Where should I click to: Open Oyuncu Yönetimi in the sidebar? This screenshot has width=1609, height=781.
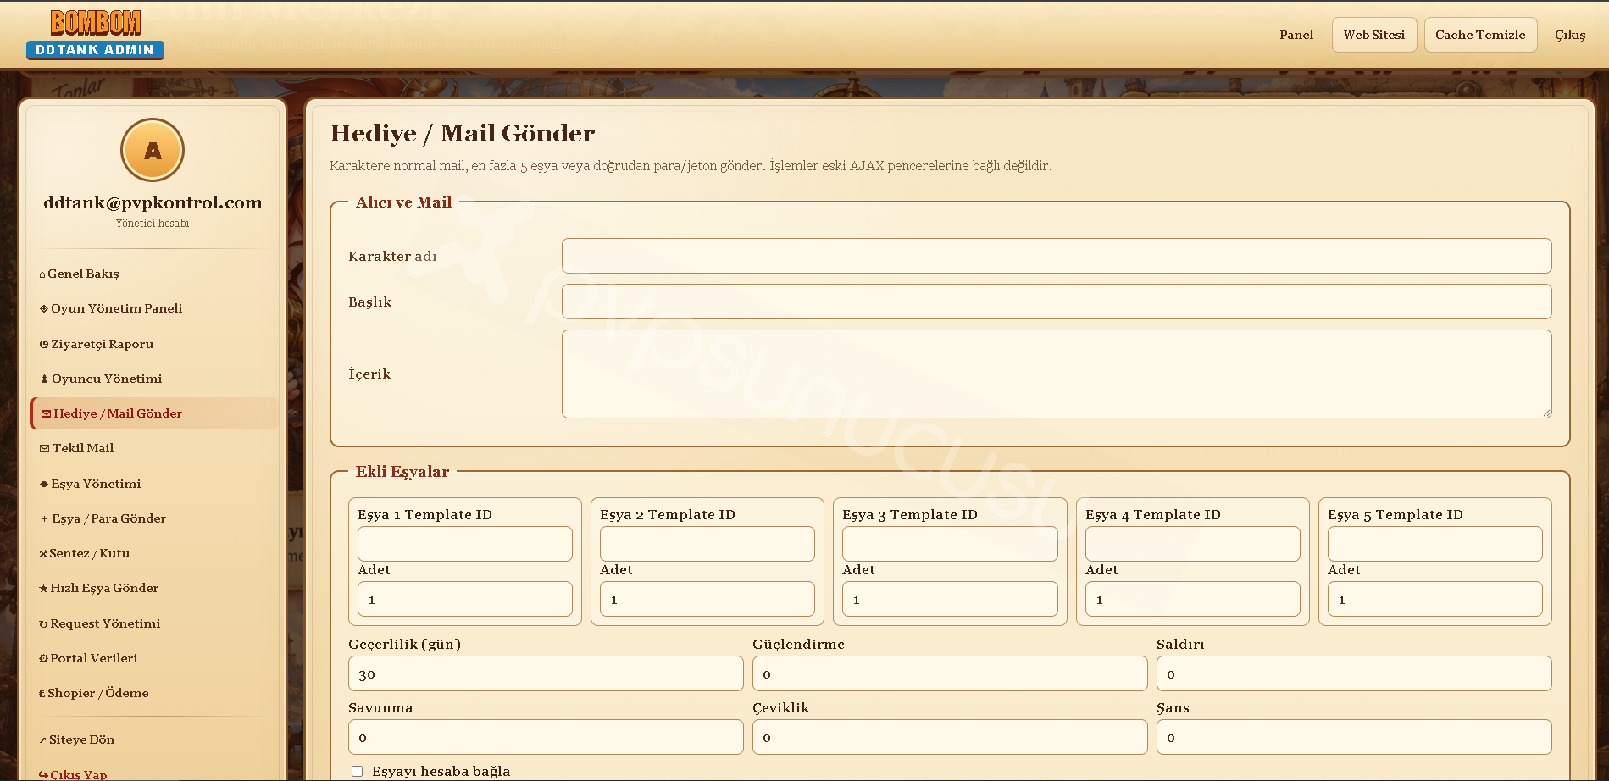pyautogui.click(x=101, y=379)
